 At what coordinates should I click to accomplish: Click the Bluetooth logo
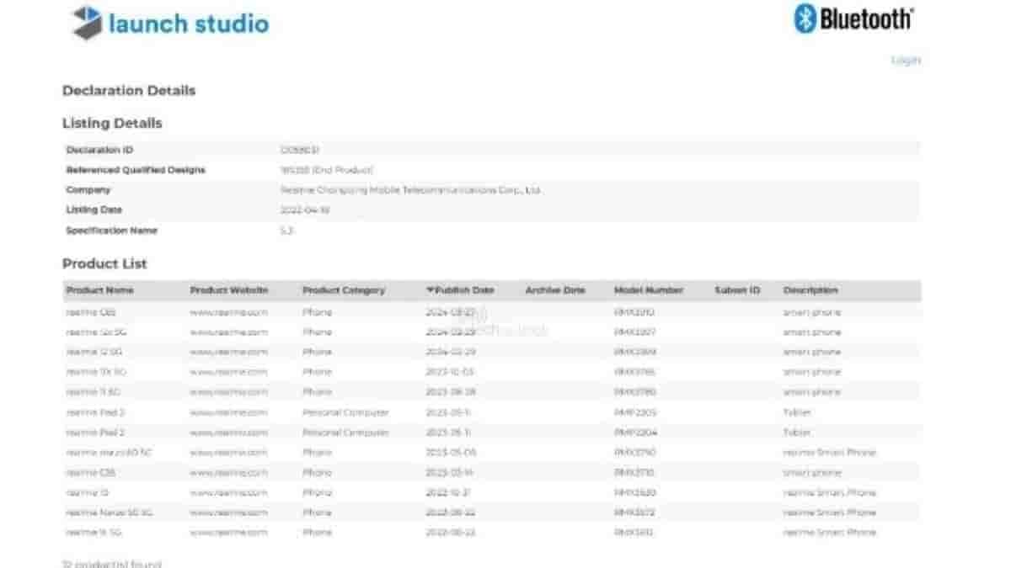coord(854,19)
